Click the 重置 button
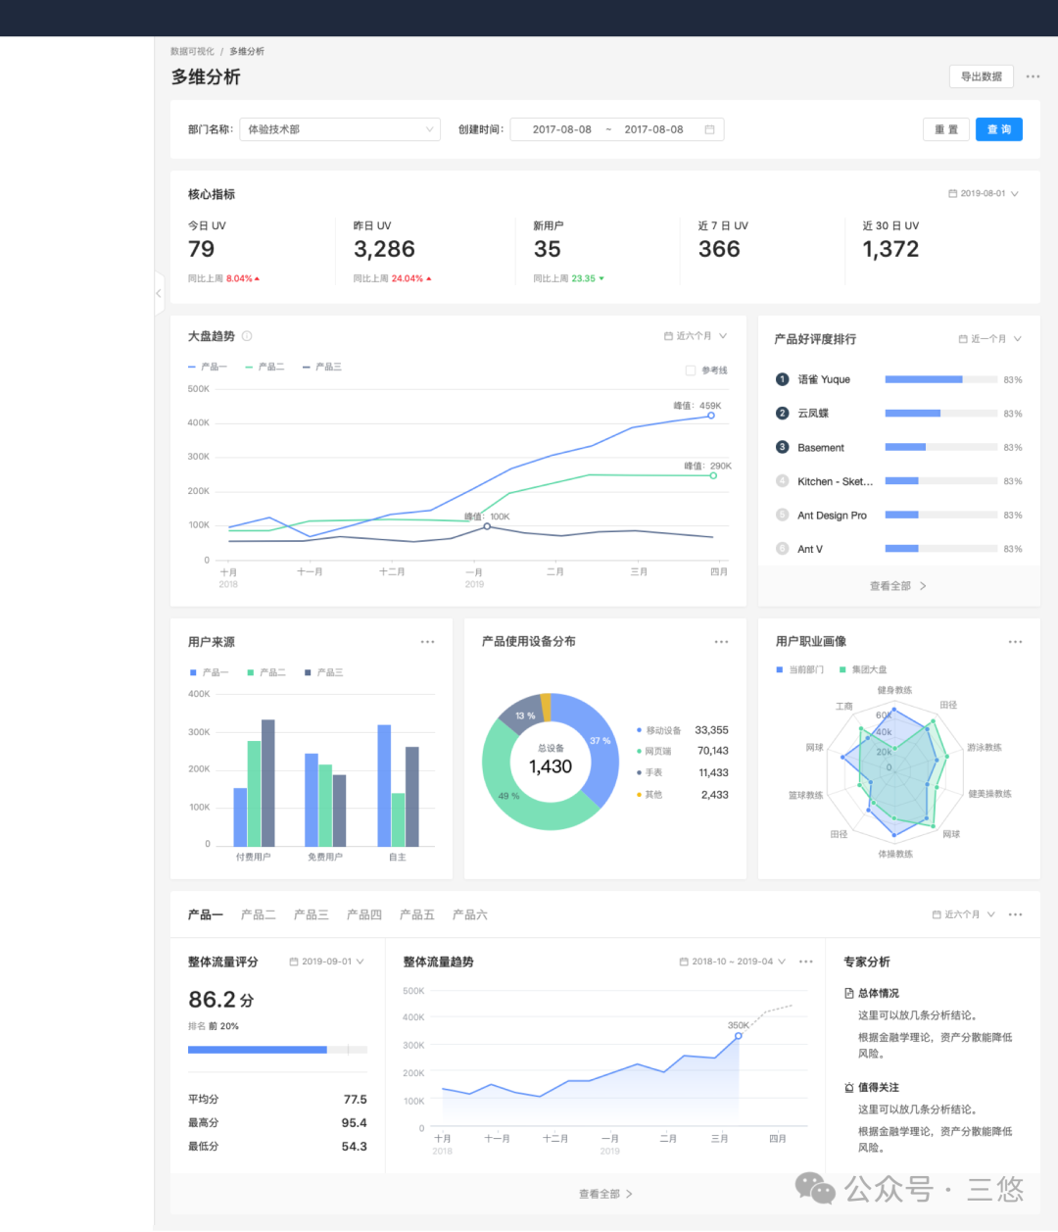Image resolution: width=1058 pixels, height=1232 pixels. (946, 129)
